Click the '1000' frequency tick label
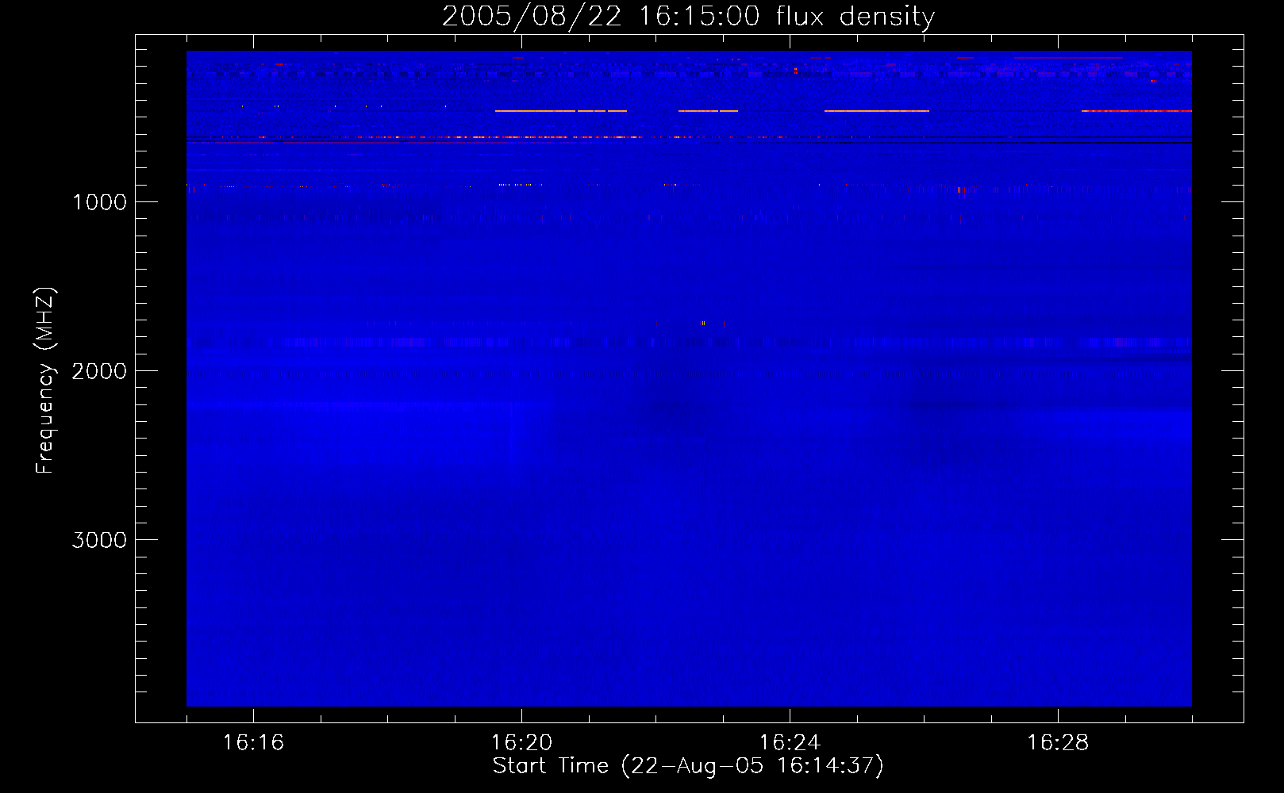The height and width of the screenshot is (793, 1284). (99, 202)
